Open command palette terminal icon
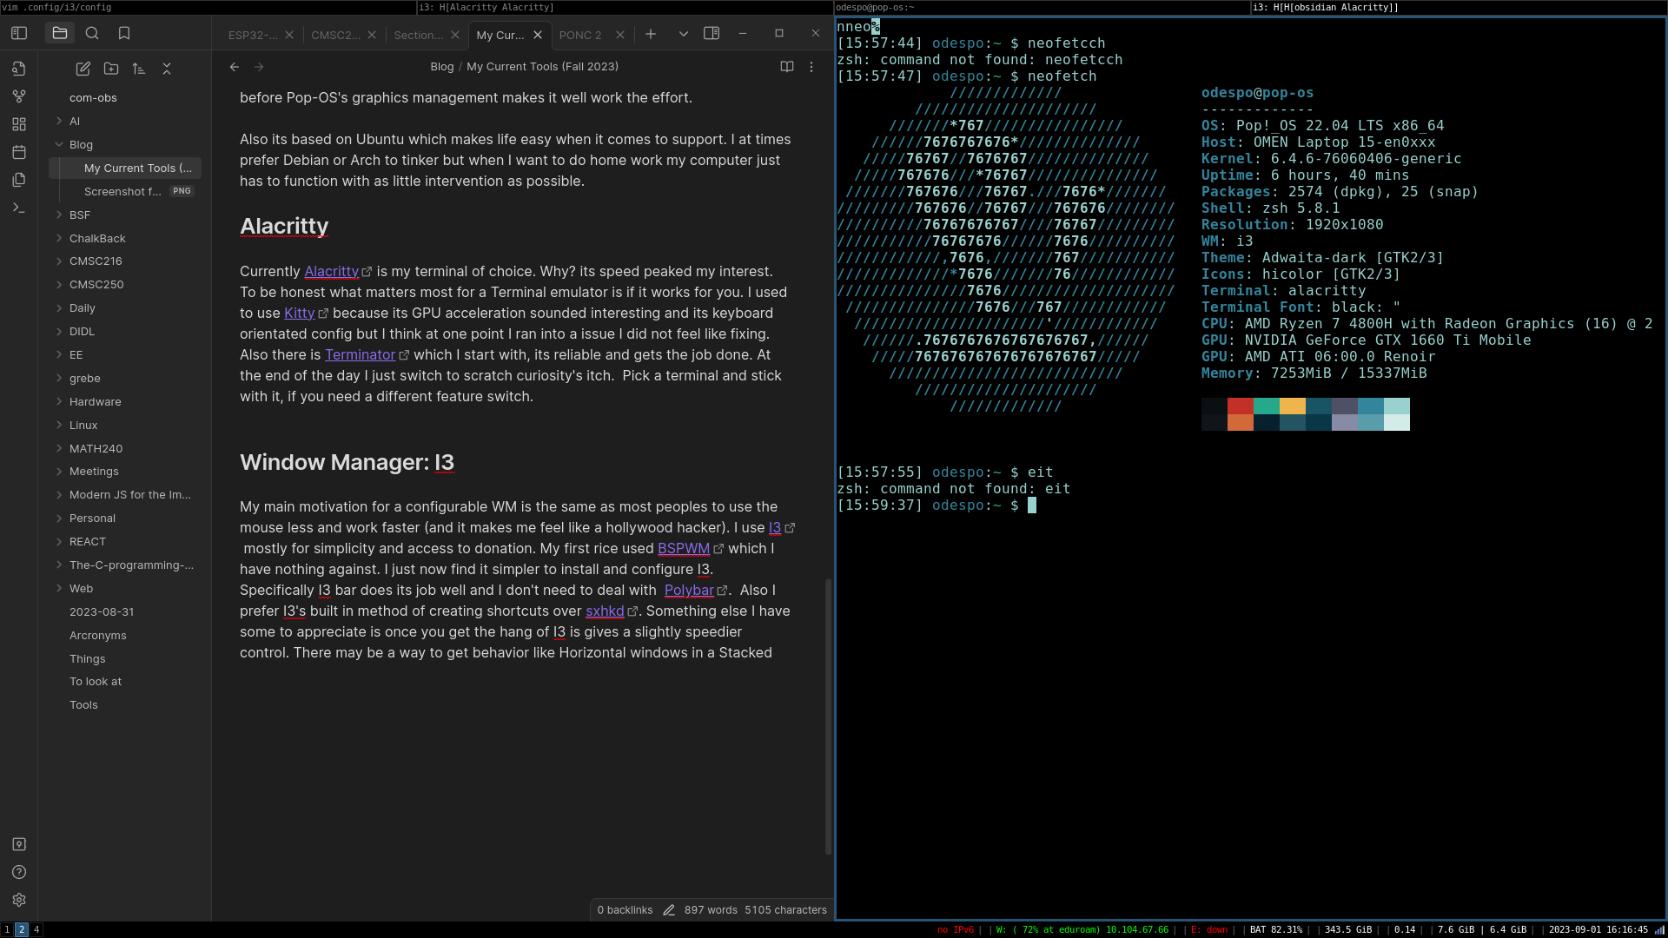 (x=19, y=208)
